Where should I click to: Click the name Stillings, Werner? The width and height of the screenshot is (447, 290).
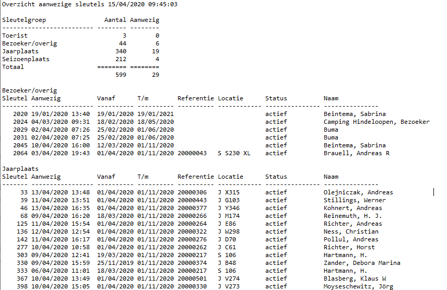pyautogui.click(x=355, y=200)
